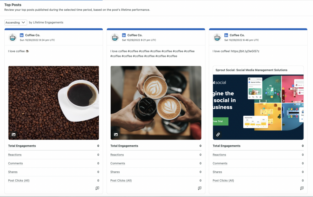Click image type icon on coffee beans photo
Screen dimensions: 313x197
coord(13,134)
